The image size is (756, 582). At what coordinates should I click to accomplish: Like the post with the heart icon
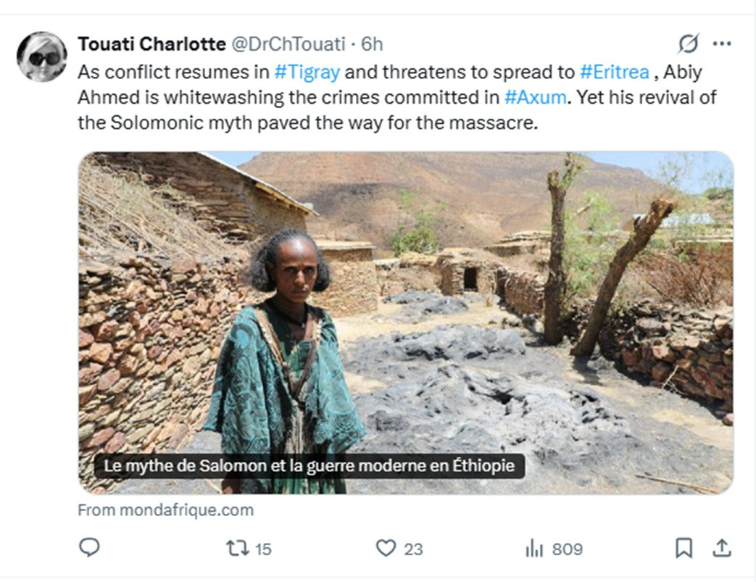(387, 548)
